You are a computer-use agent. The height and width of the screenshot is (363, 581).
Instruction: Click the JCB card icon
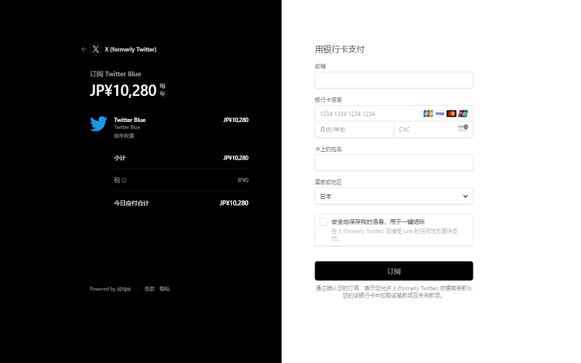(x=428, y=114)
